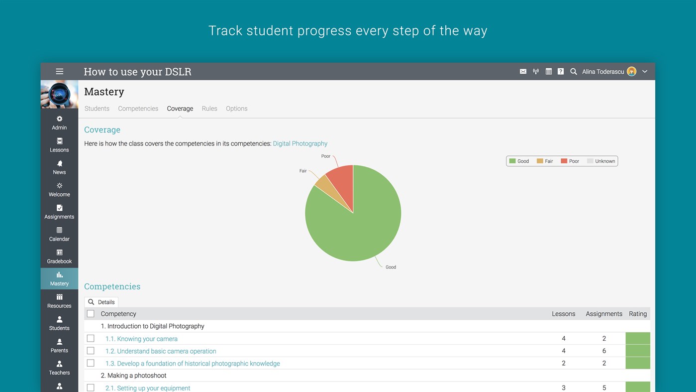Open the hamburger menu icon
Screen dimensions: 696x392
(59, 72)
